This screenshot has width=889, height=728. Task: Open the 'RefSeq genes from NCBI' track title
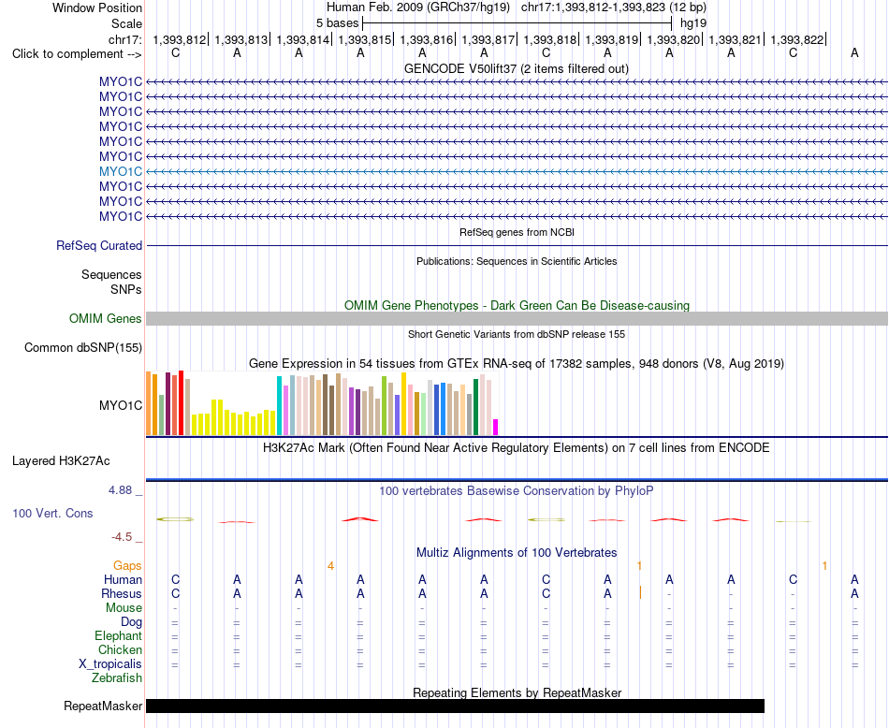(517, 232)
